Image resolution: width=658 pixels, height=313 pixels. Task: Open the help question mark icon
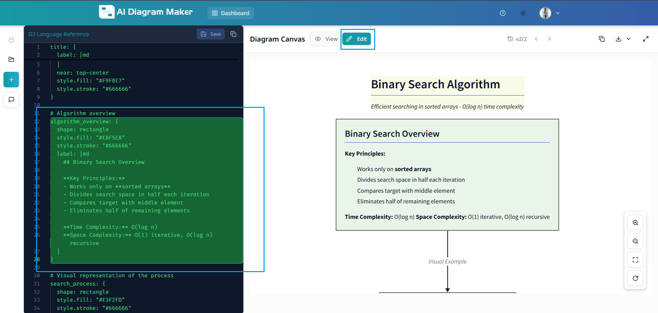pos(502,13)
